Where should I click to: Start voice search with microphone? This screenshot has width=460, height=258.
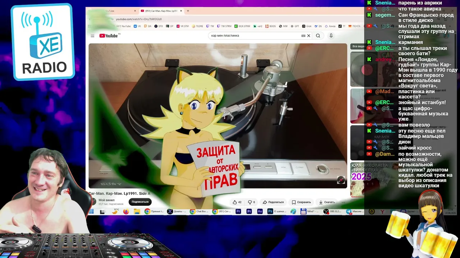pos(331,36)
